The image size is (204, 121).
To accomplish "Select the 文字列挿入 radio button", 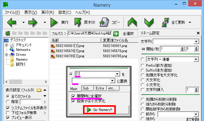I will [x=143, y=90].
